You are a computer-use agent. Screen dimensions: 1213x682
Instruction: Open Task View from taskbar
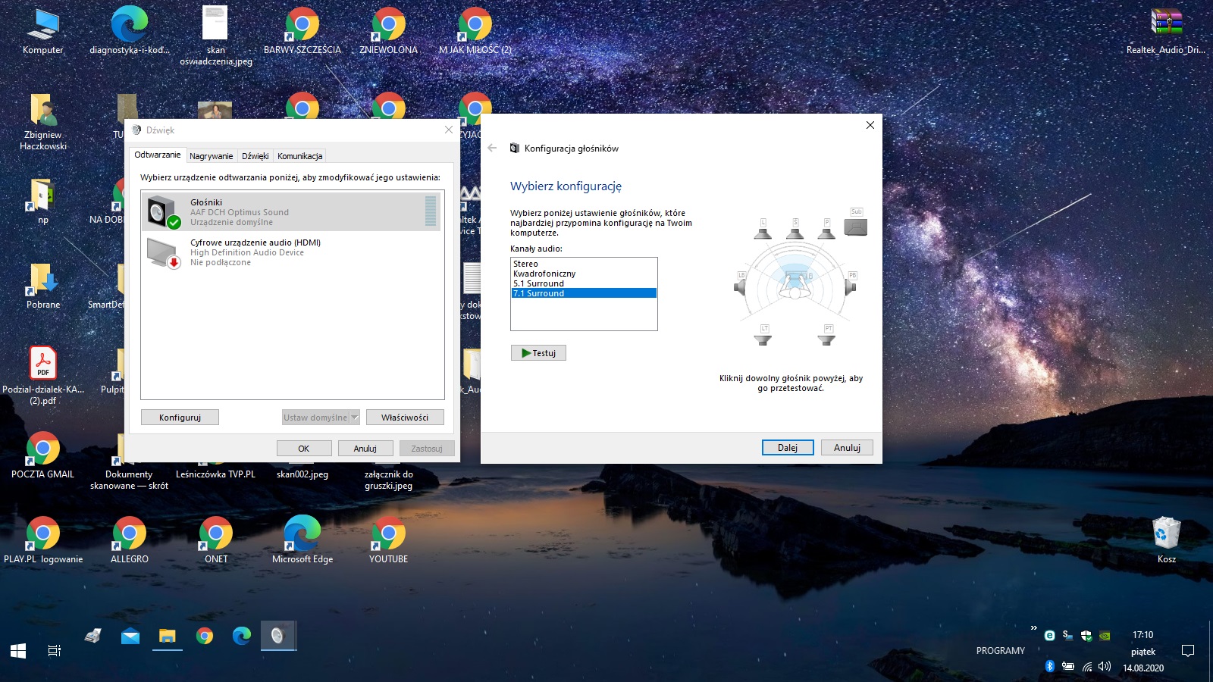point(55,650)
